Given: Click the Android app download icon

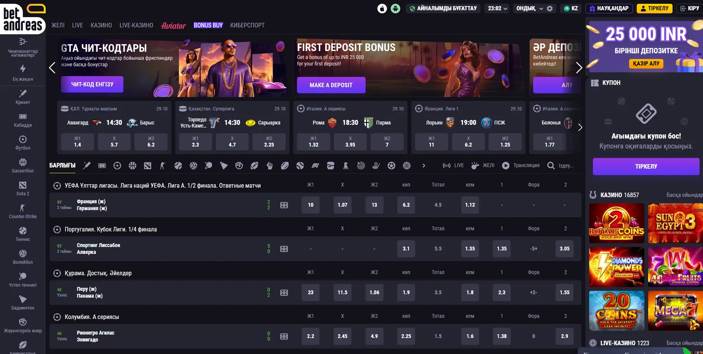Looking at the screenshot, I should pos(396,8).
